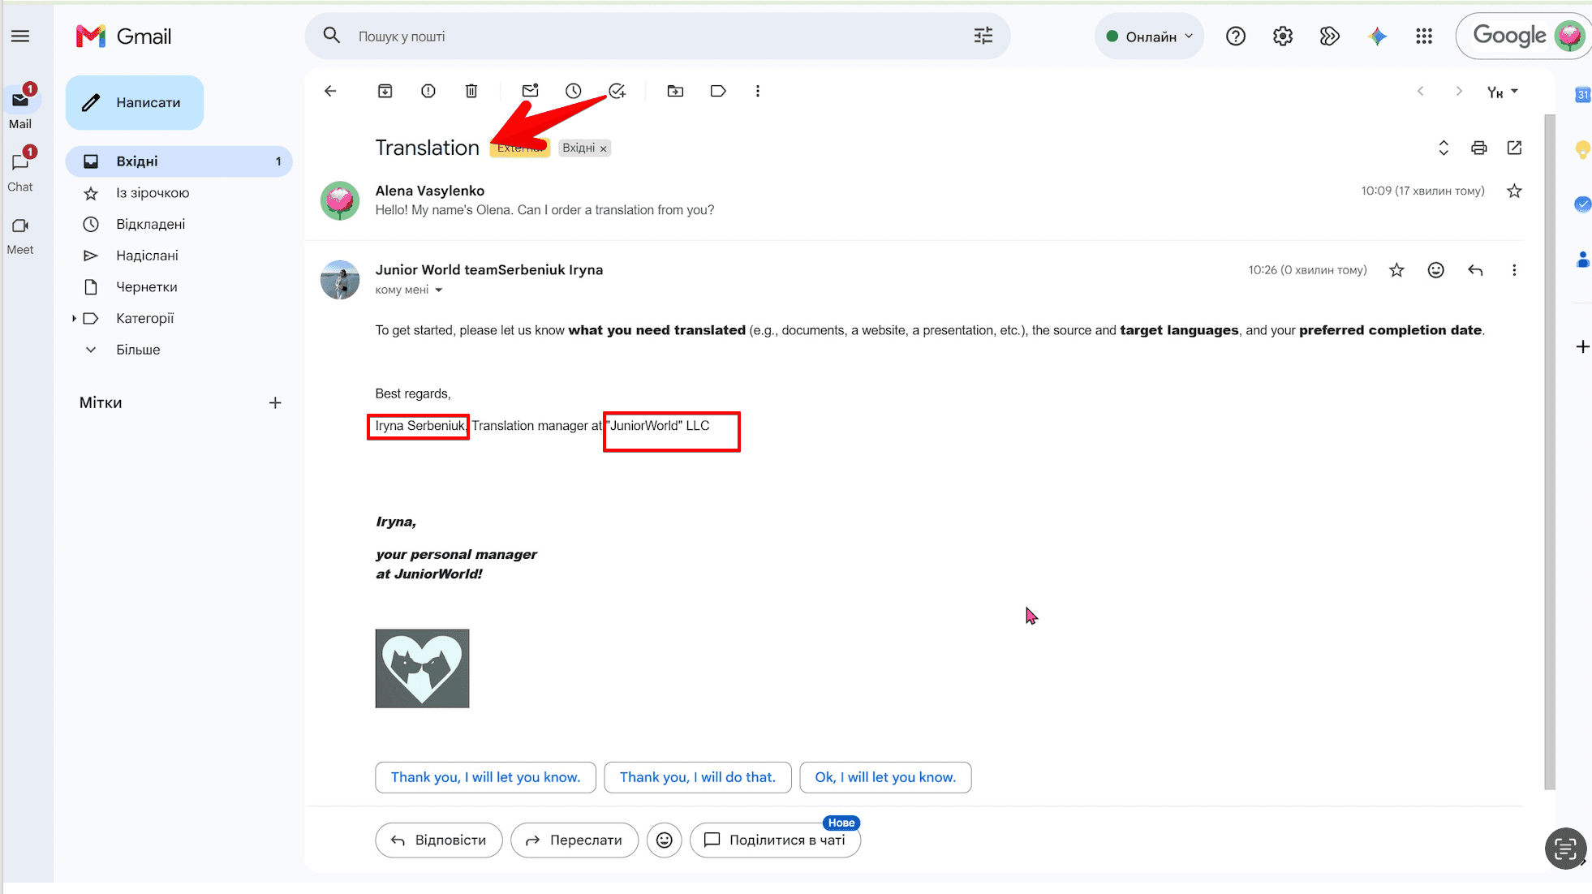
Task: Expand or collapse all messages in thread
Action: click(1444, 148)
